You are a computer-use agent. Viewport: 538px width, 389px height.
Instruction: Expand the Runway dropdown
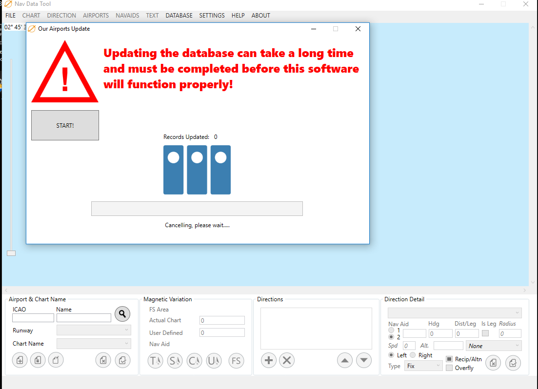94,330
